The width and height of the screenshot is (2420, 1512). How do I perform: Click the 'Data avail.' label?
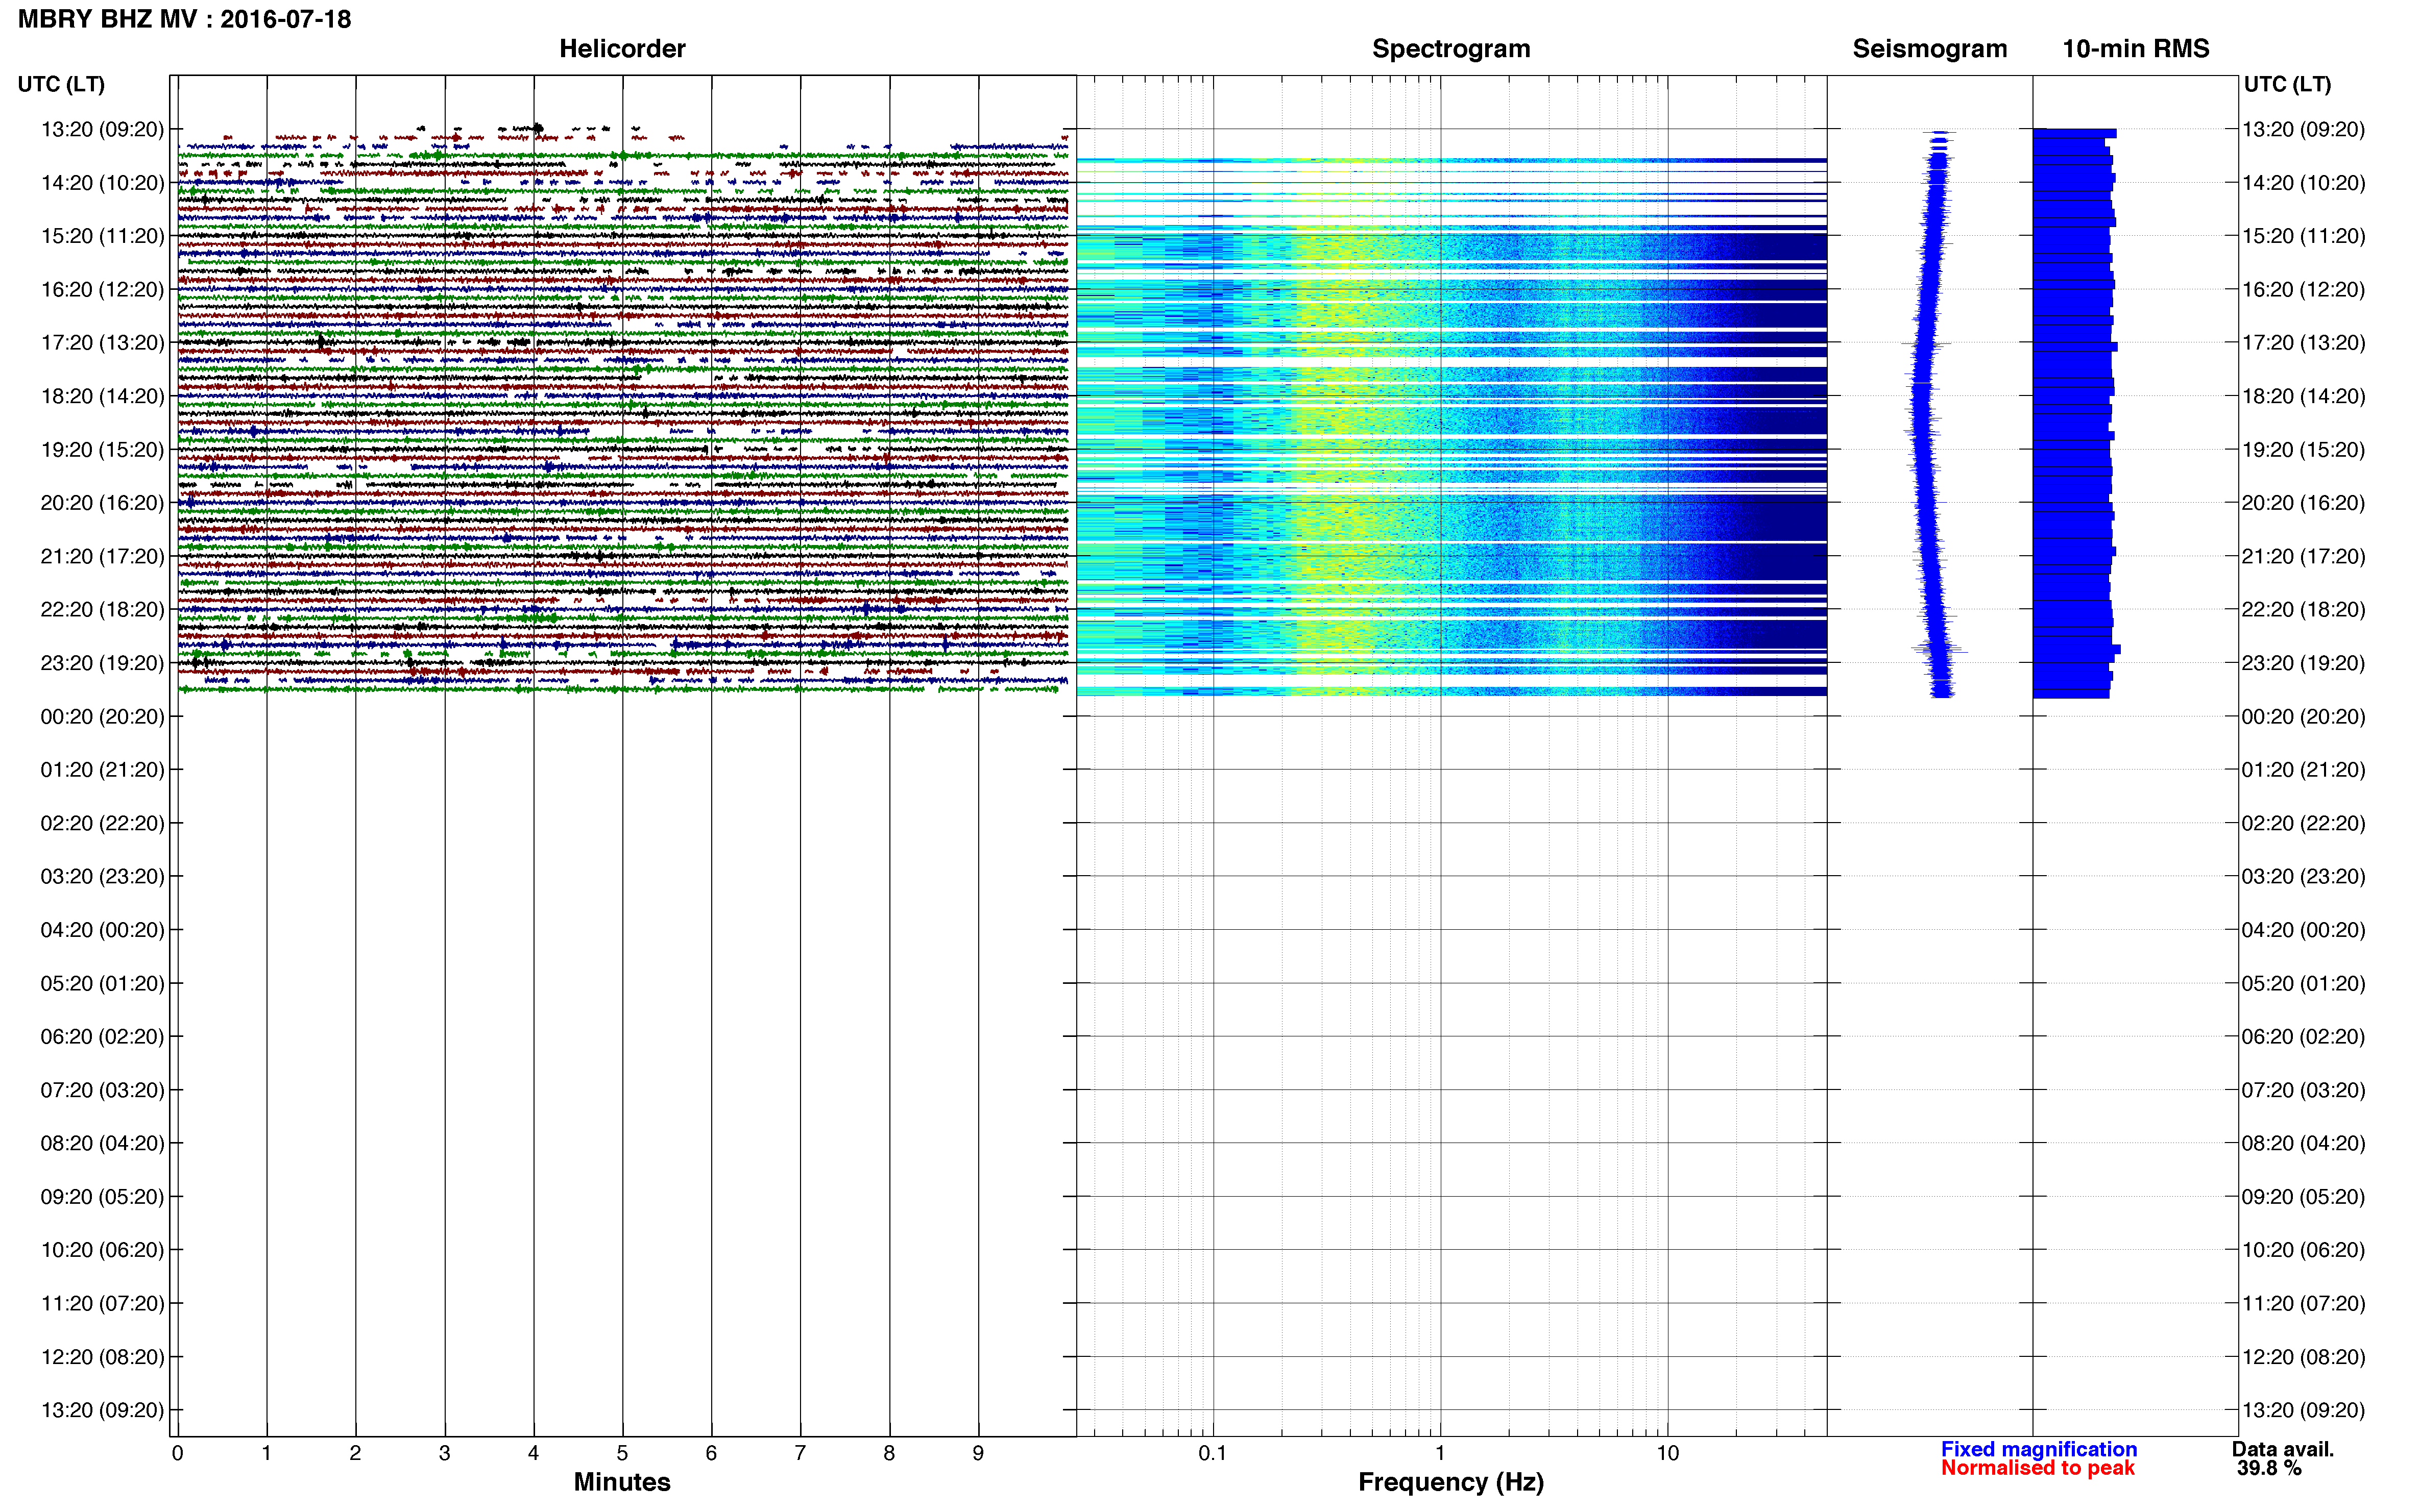2283,1450
